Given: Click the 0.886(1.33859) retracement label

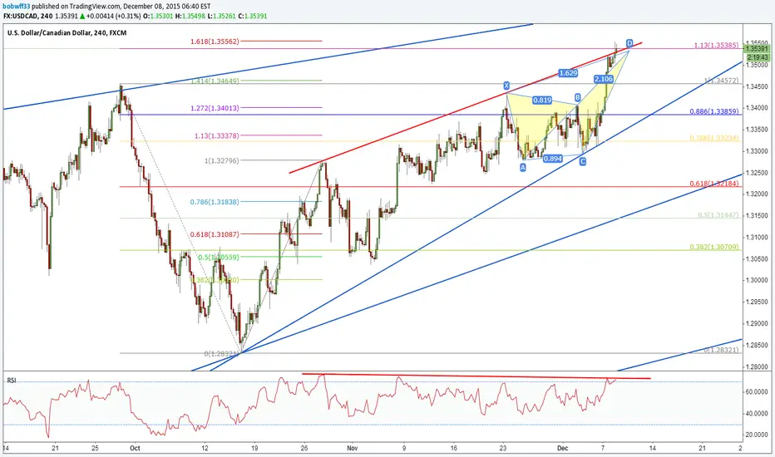Looking at the screenshot, I should coord(714,111).
